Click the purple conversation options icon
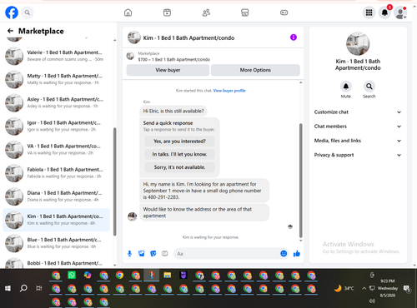This screenshot has width=417, height=308. (x=294, y=37)
